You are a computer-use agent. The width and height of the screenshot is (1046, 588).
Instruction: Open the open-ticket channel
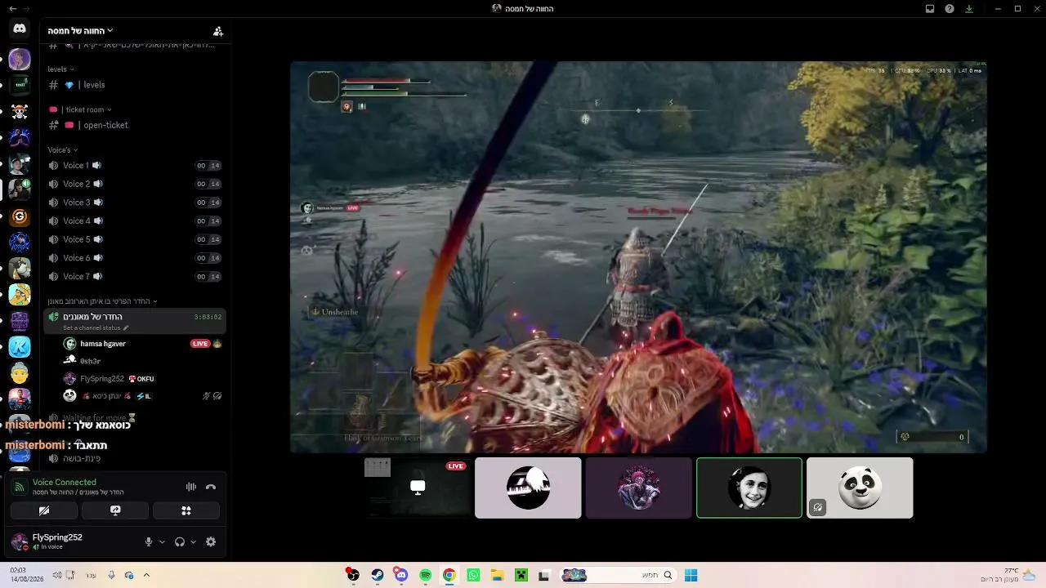[135, 125]
